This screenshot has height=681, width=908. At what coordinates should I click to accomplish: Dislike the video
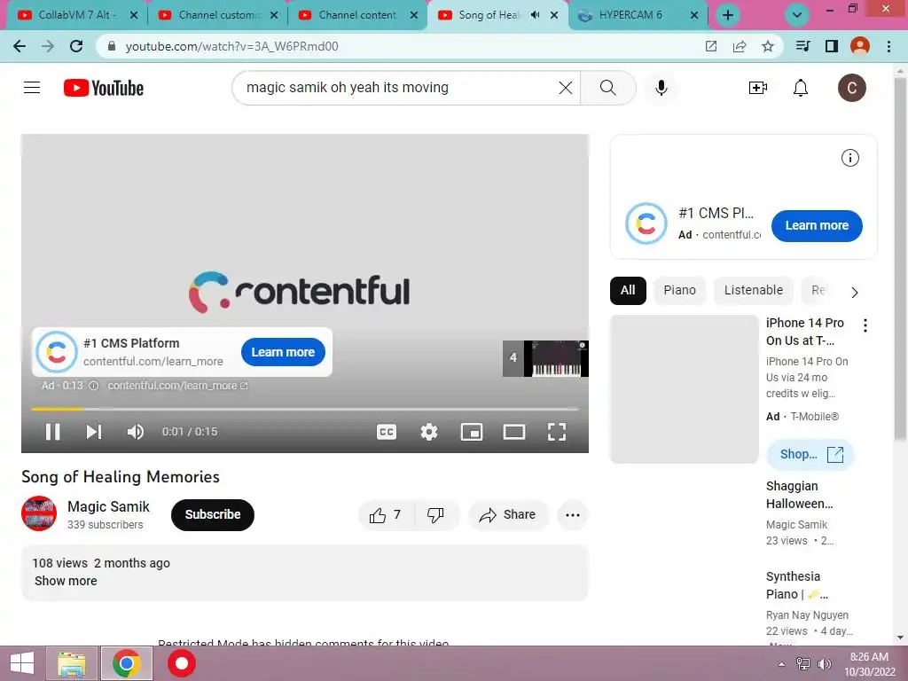pos(435,515)
